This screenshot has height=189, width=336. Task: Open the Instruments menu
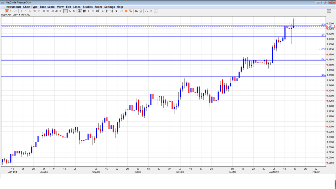point(13,7)
